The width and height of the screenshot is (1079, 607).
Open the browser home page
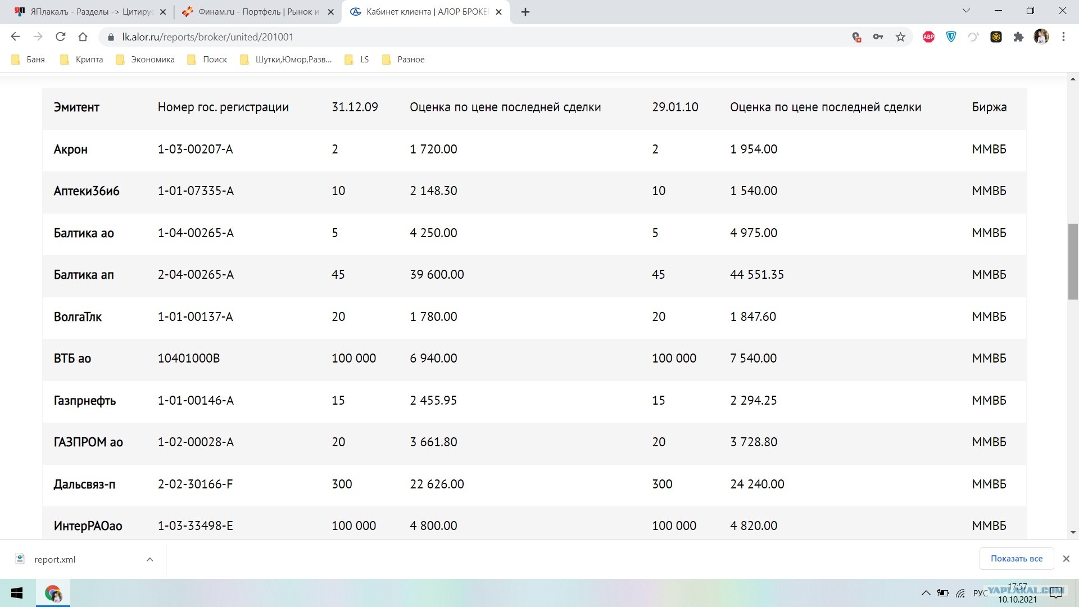pos(83,37)
